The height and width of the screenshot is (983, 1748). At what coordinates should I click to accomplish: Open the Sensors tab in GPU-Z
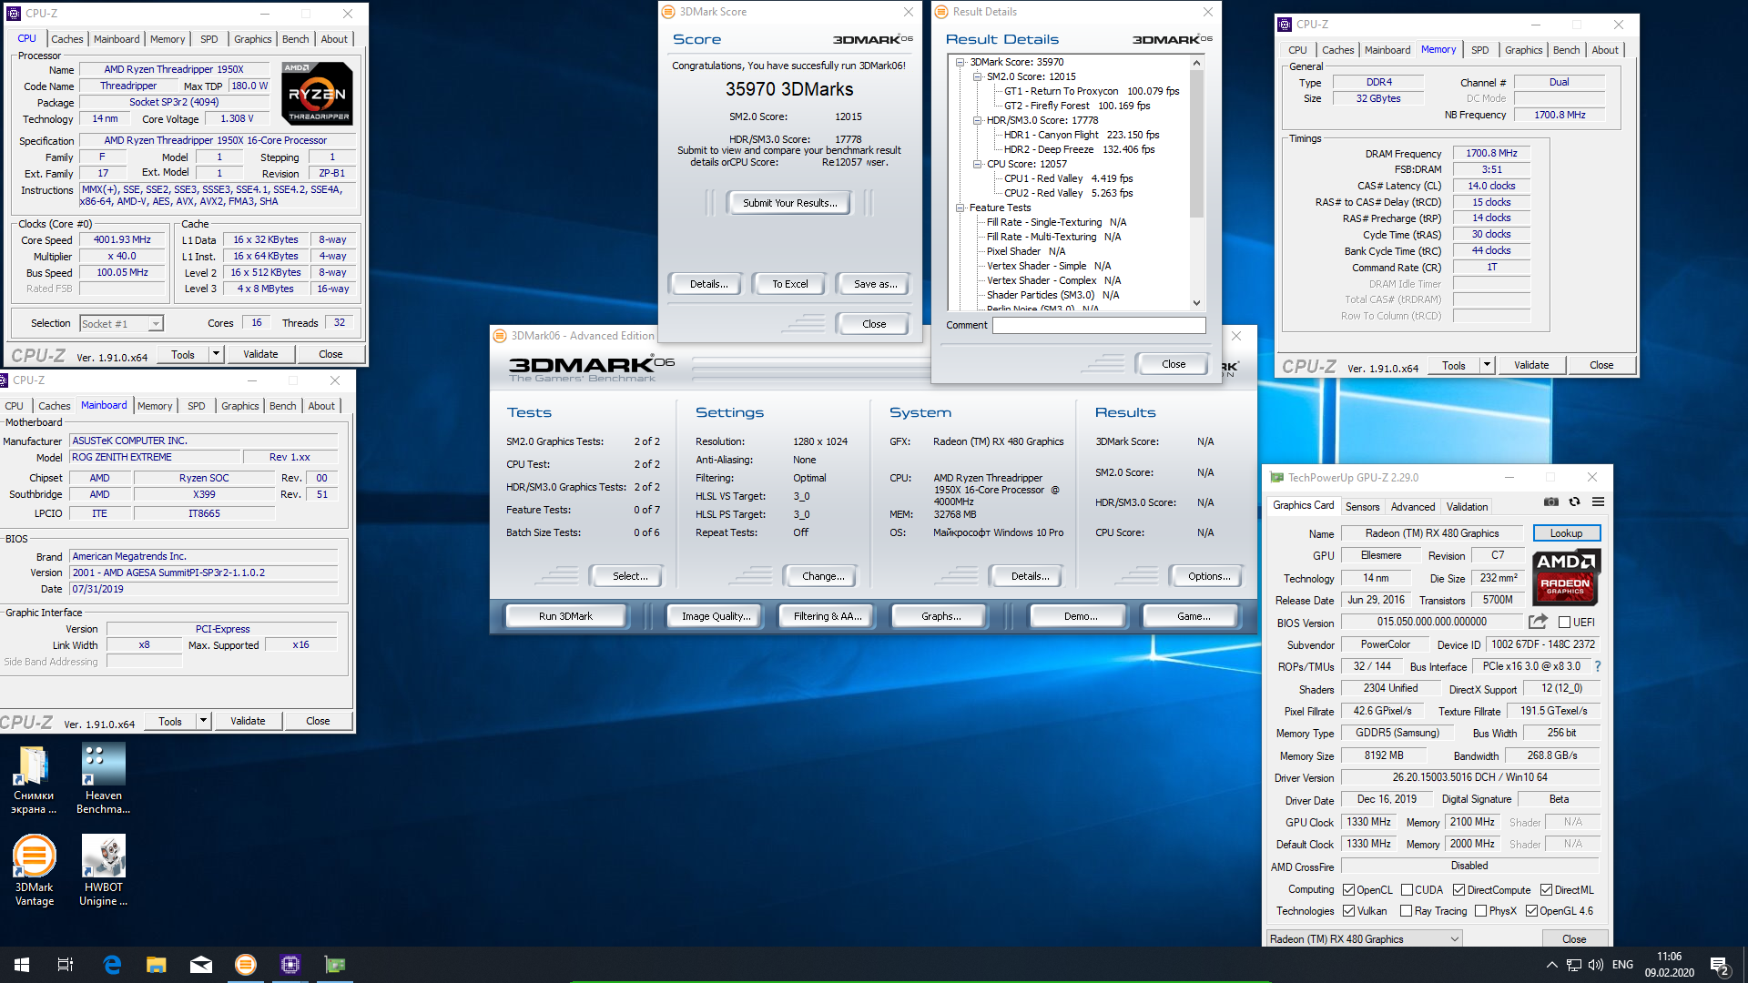[1362, 507]
